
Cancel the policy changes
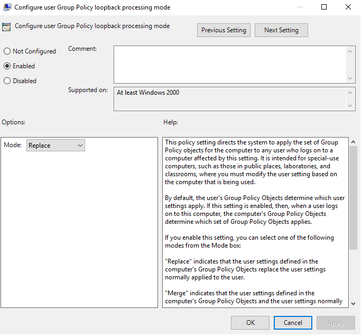click(293, 322)
